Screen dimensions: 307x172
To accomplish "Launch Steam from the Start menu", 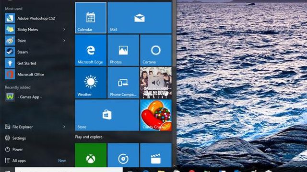I will tap(36, 52).
